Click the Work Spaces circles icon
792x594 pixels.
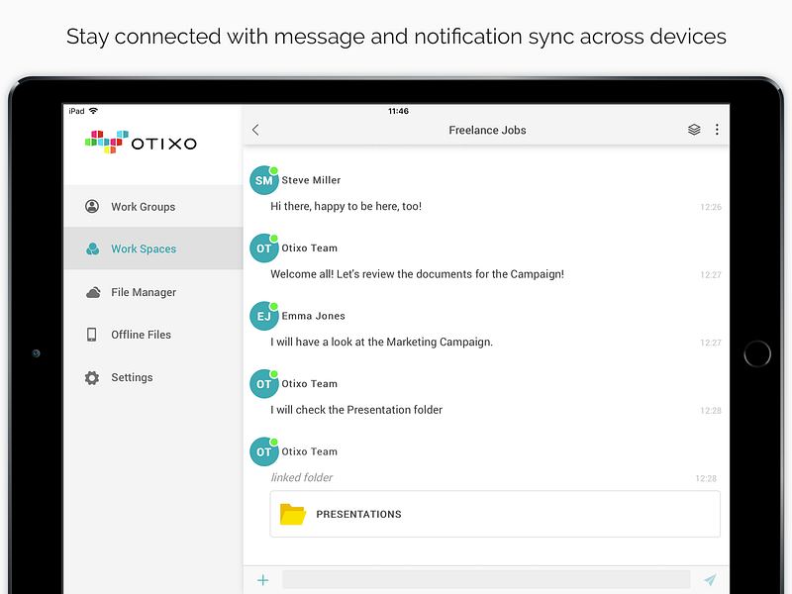pyautogui.click(x=92, y=248)
